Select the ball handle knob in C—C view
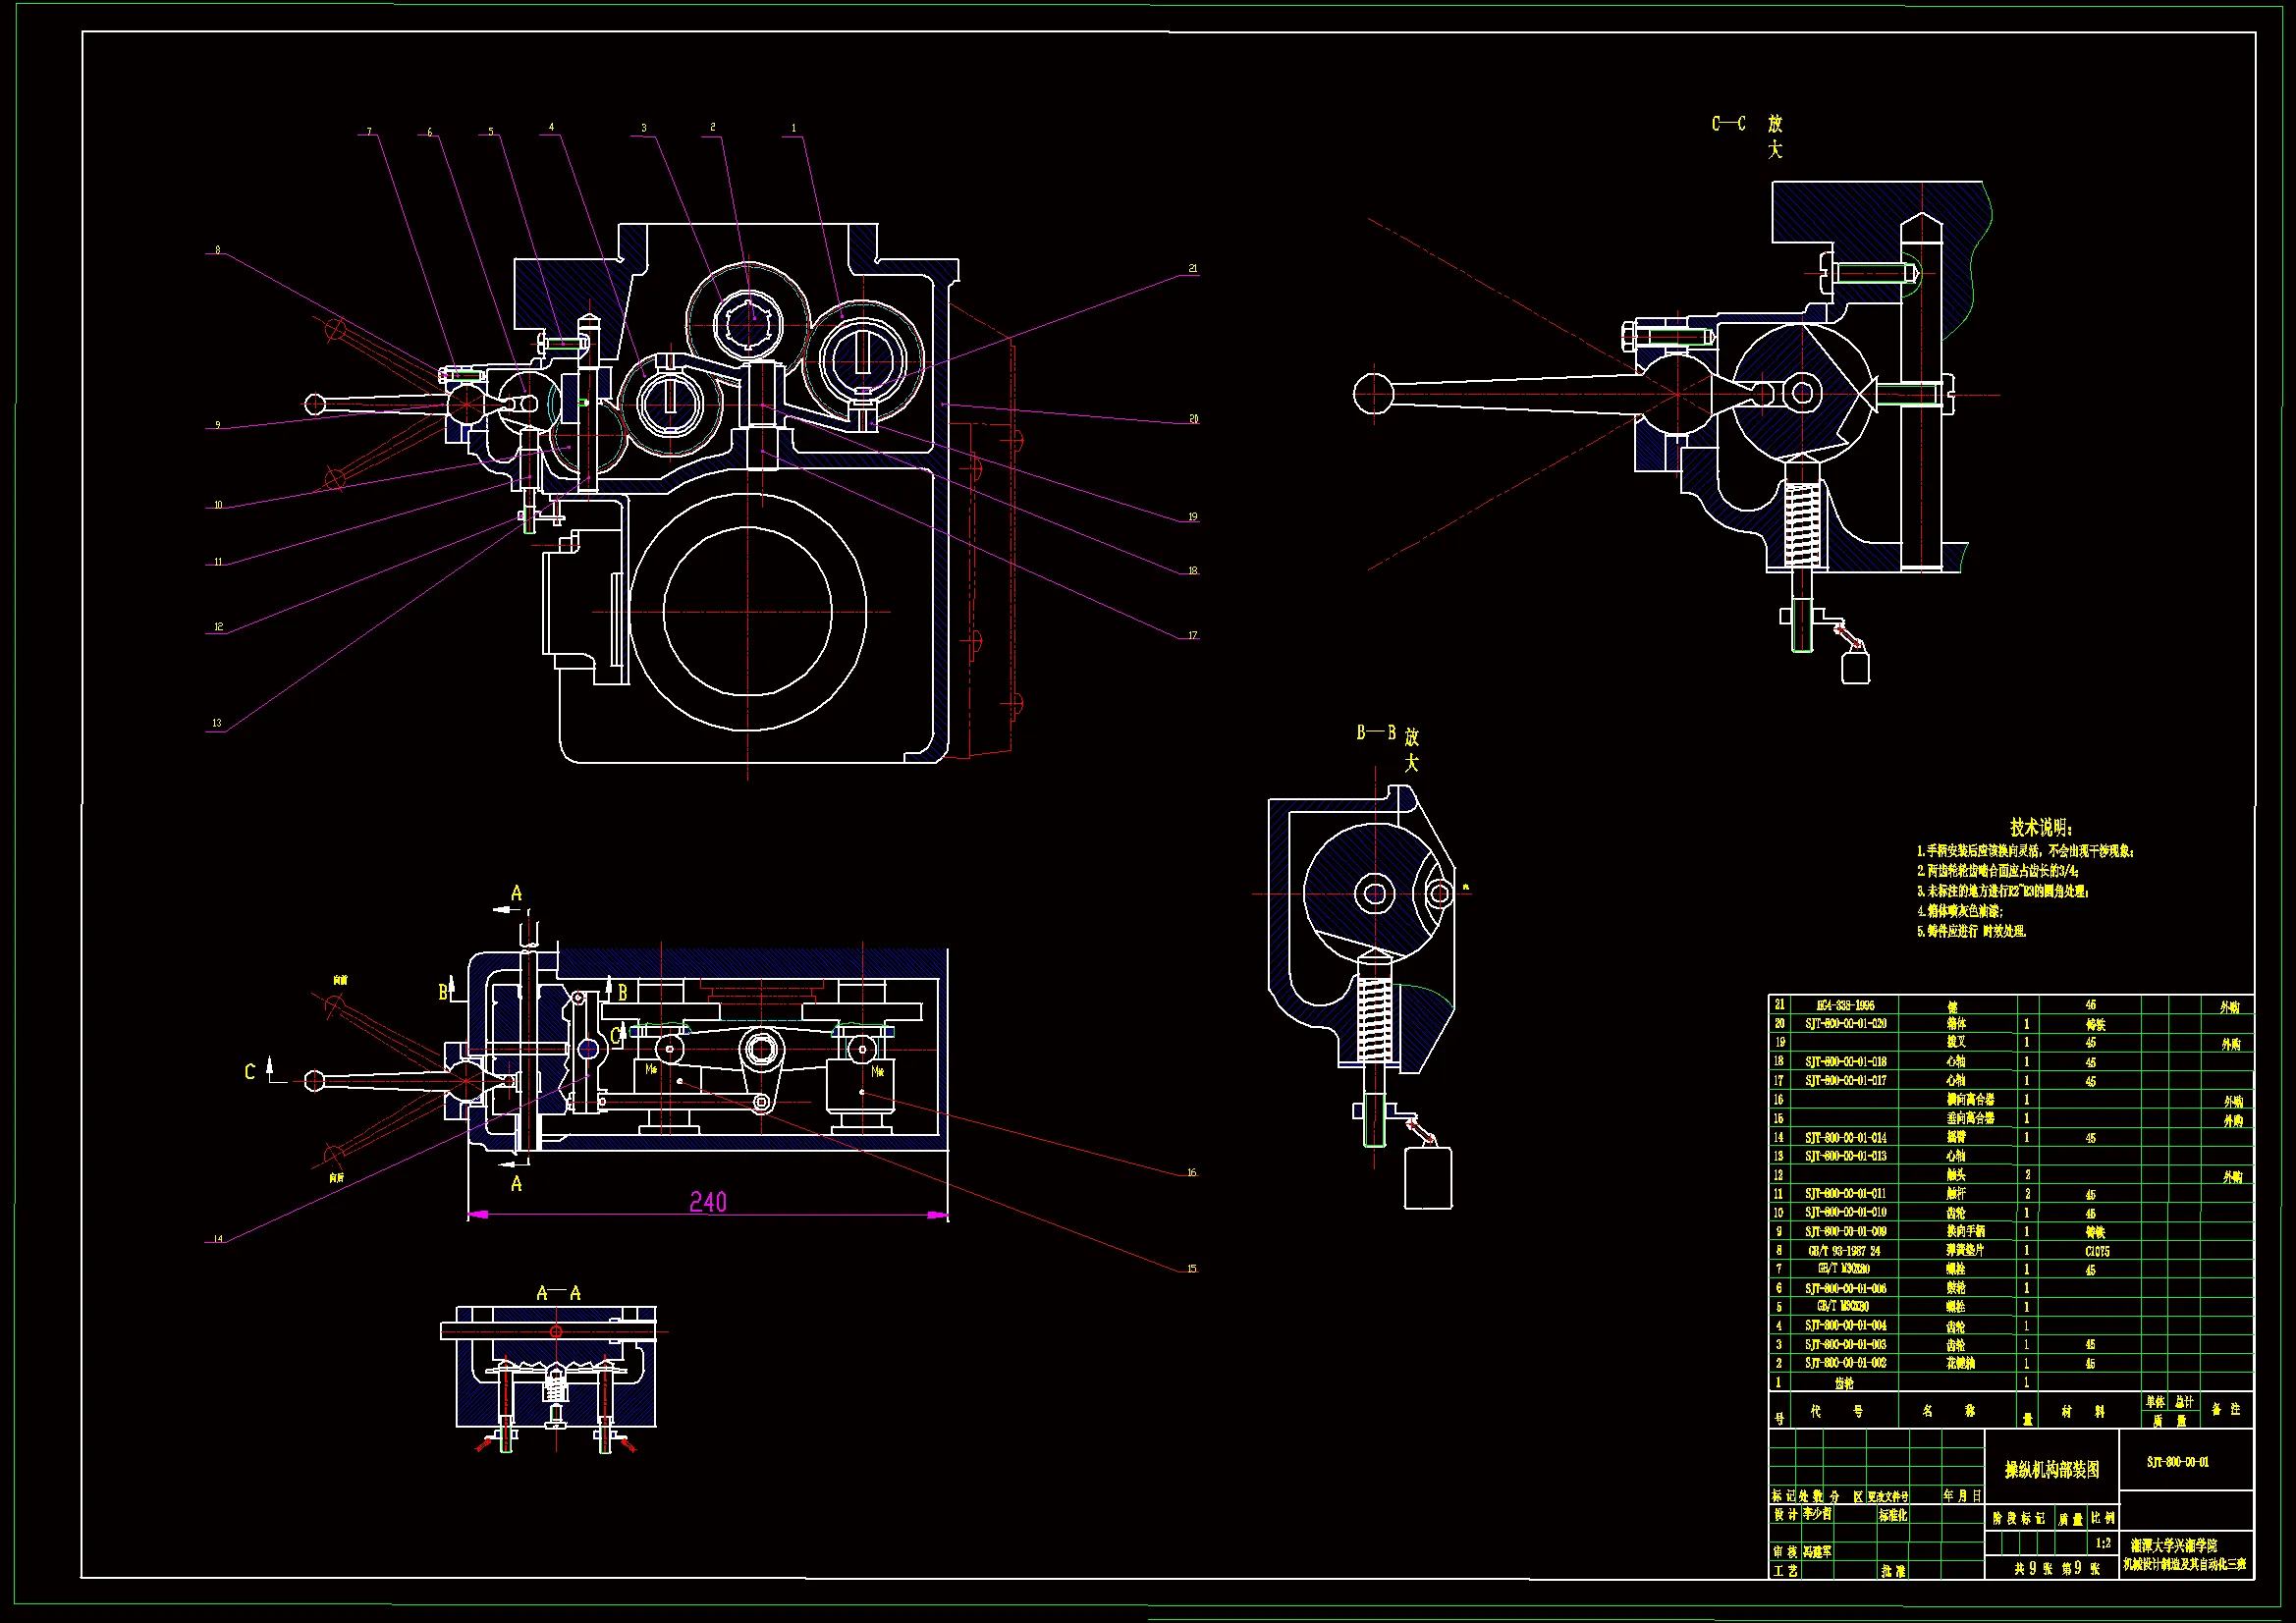This screenshot has width=2296, height=1623. (x=1373, y=393)
